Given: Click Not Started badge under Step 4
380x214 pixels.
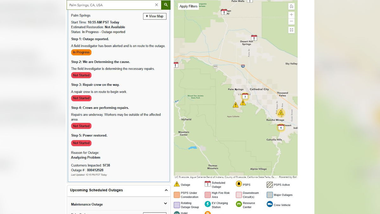Looking at the screenshot, I should pyautogui.click(x=81, y=126).
